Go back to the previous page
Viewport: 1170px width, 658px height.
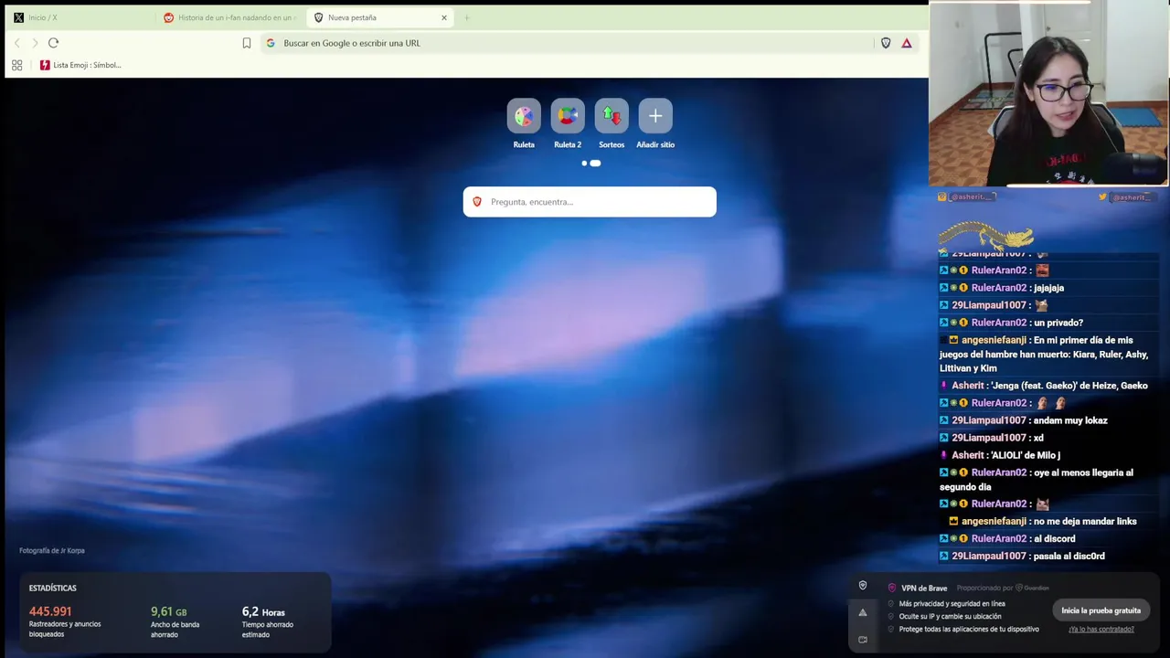point(16,43)
